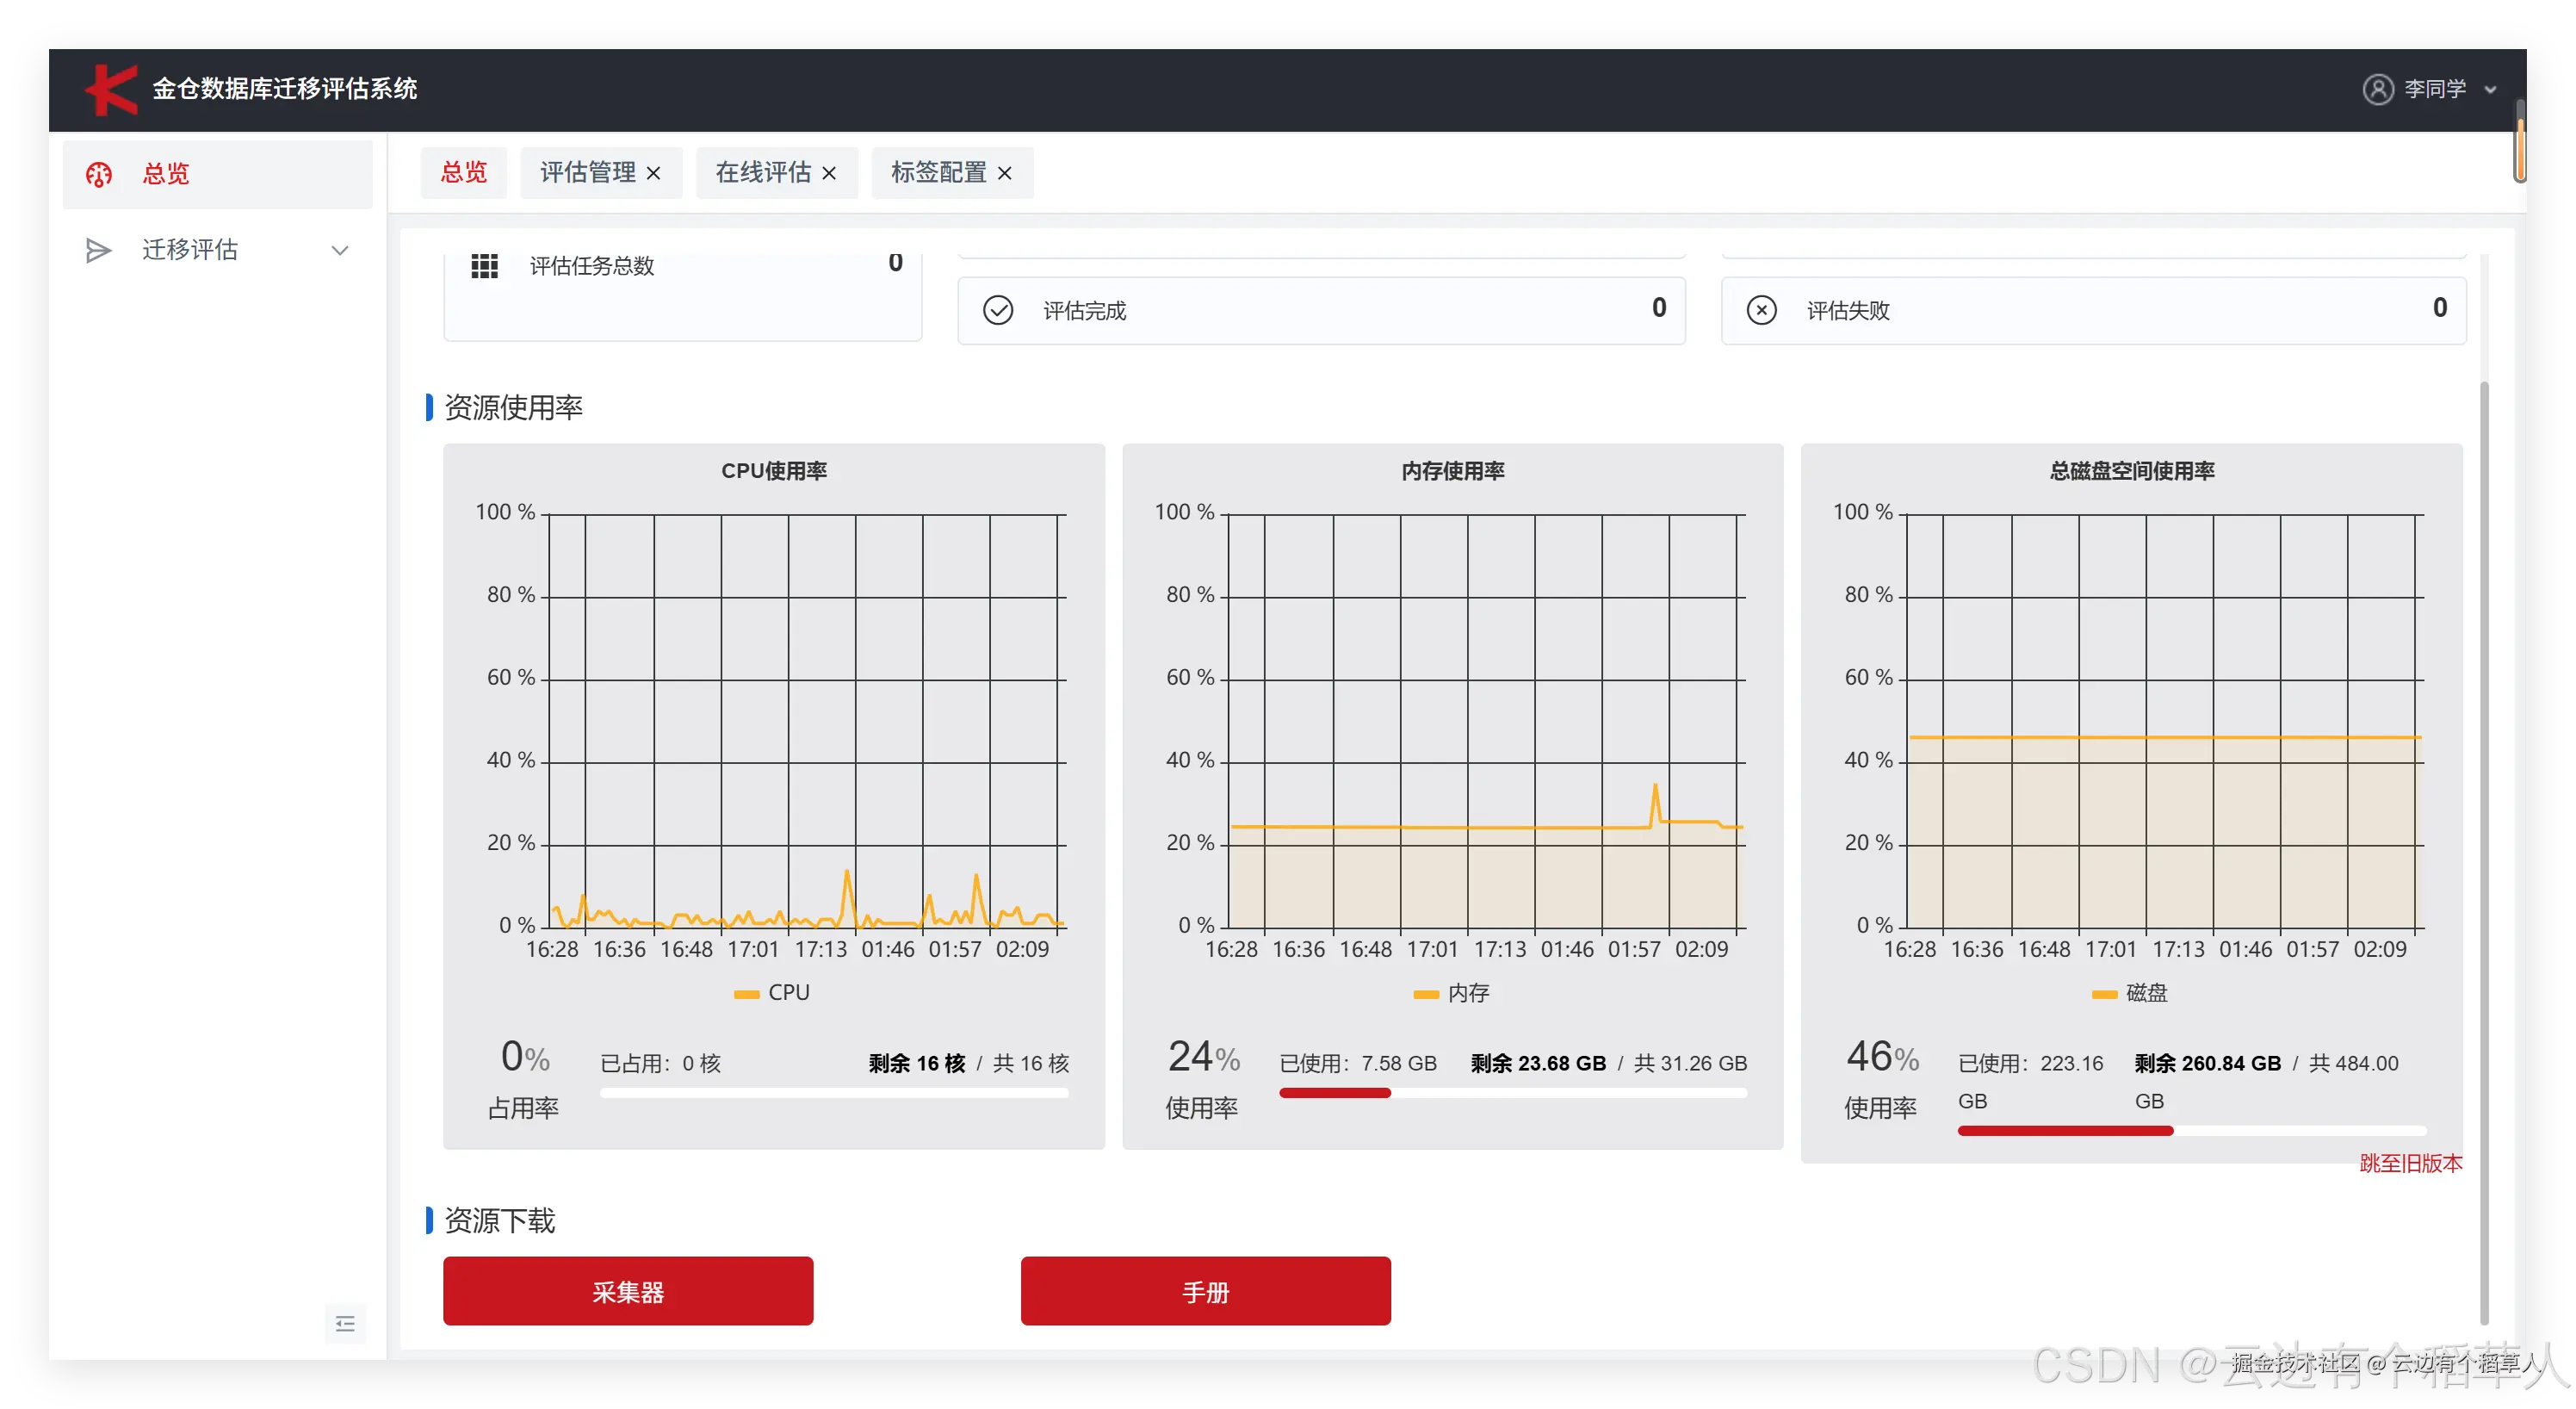
Task: Click the 采集器 download button
Action: 628,1291
